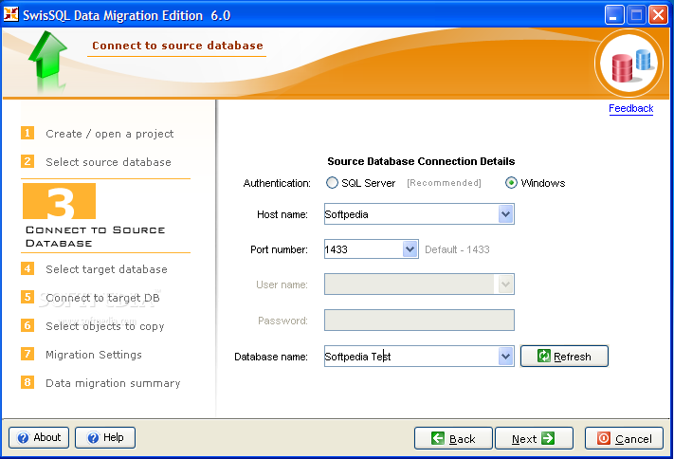Click Connect to source database header title
The image size is (674, 459).
pos(177,46)
